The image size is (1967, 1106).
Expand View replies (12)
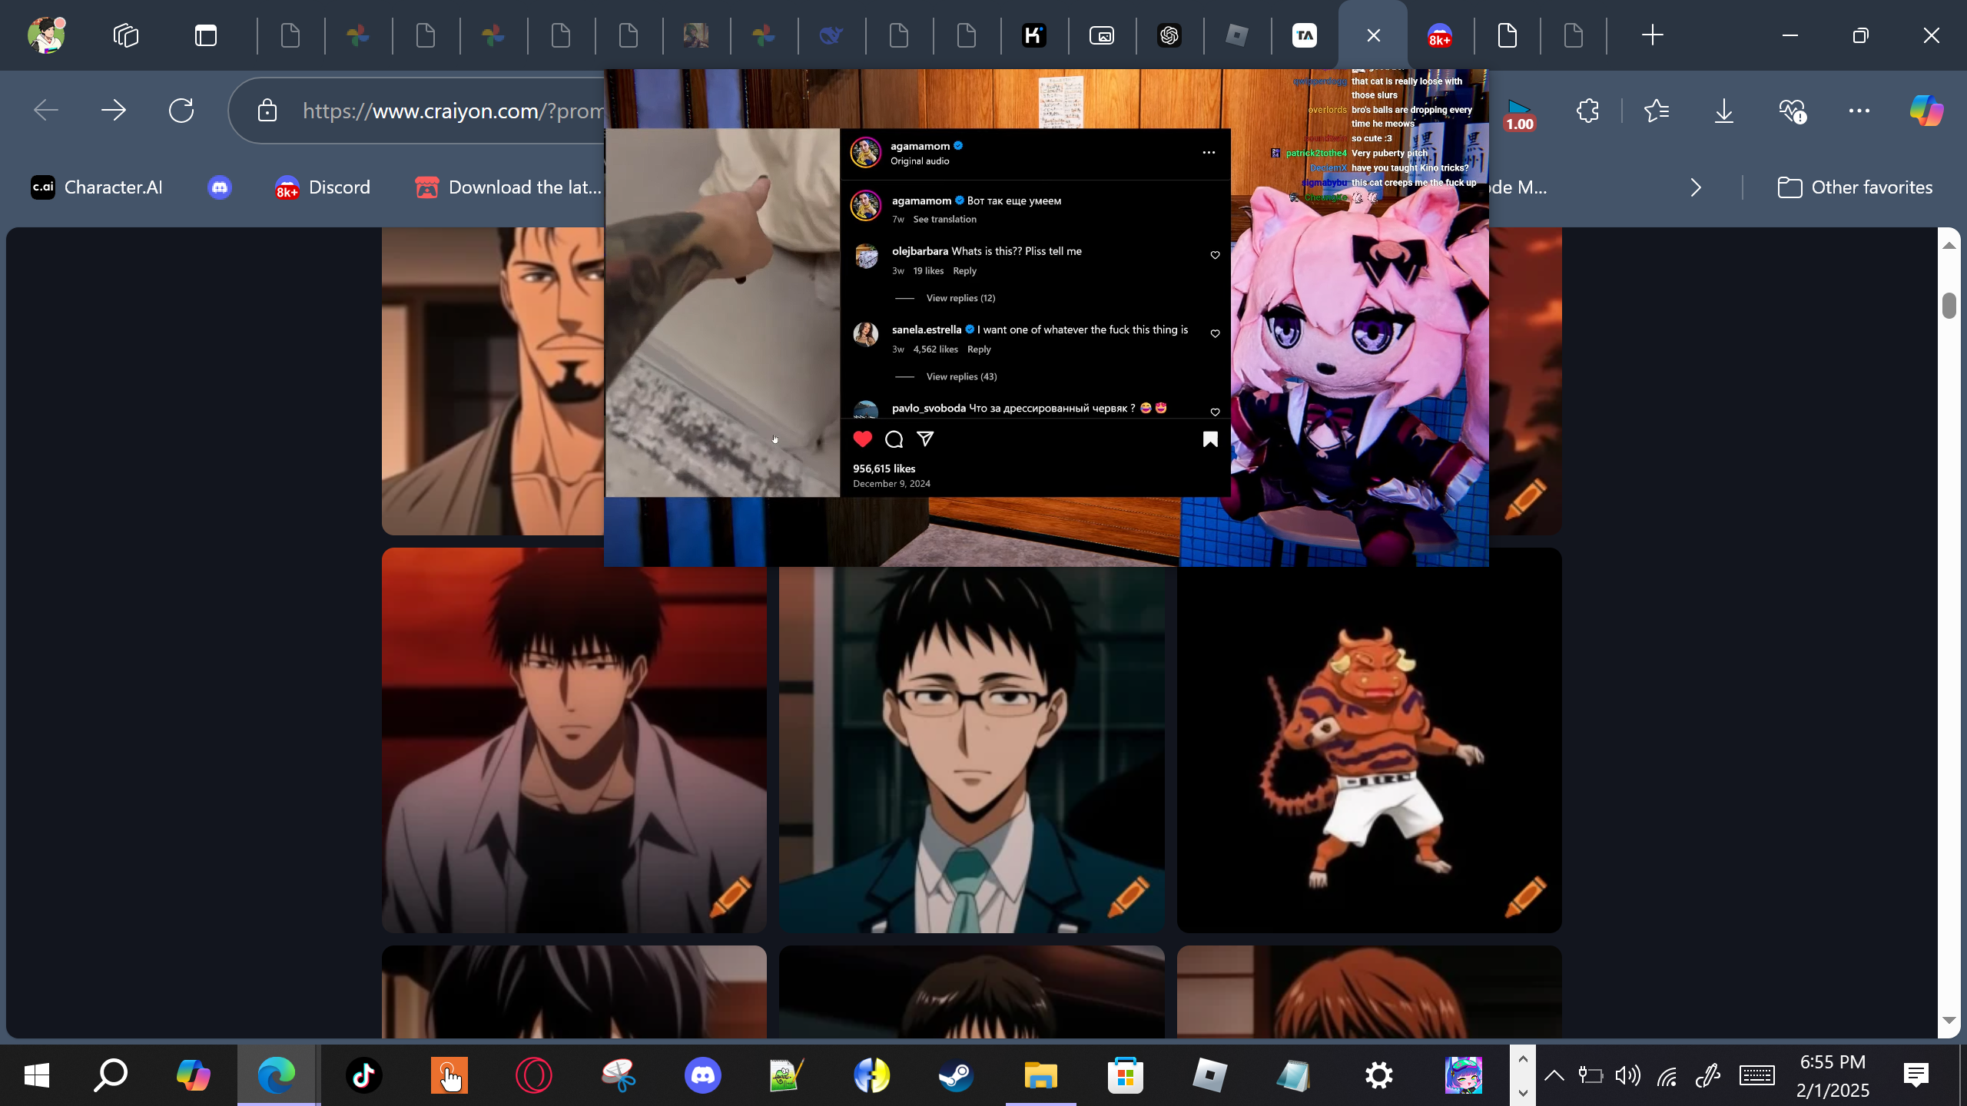[960, 298]
